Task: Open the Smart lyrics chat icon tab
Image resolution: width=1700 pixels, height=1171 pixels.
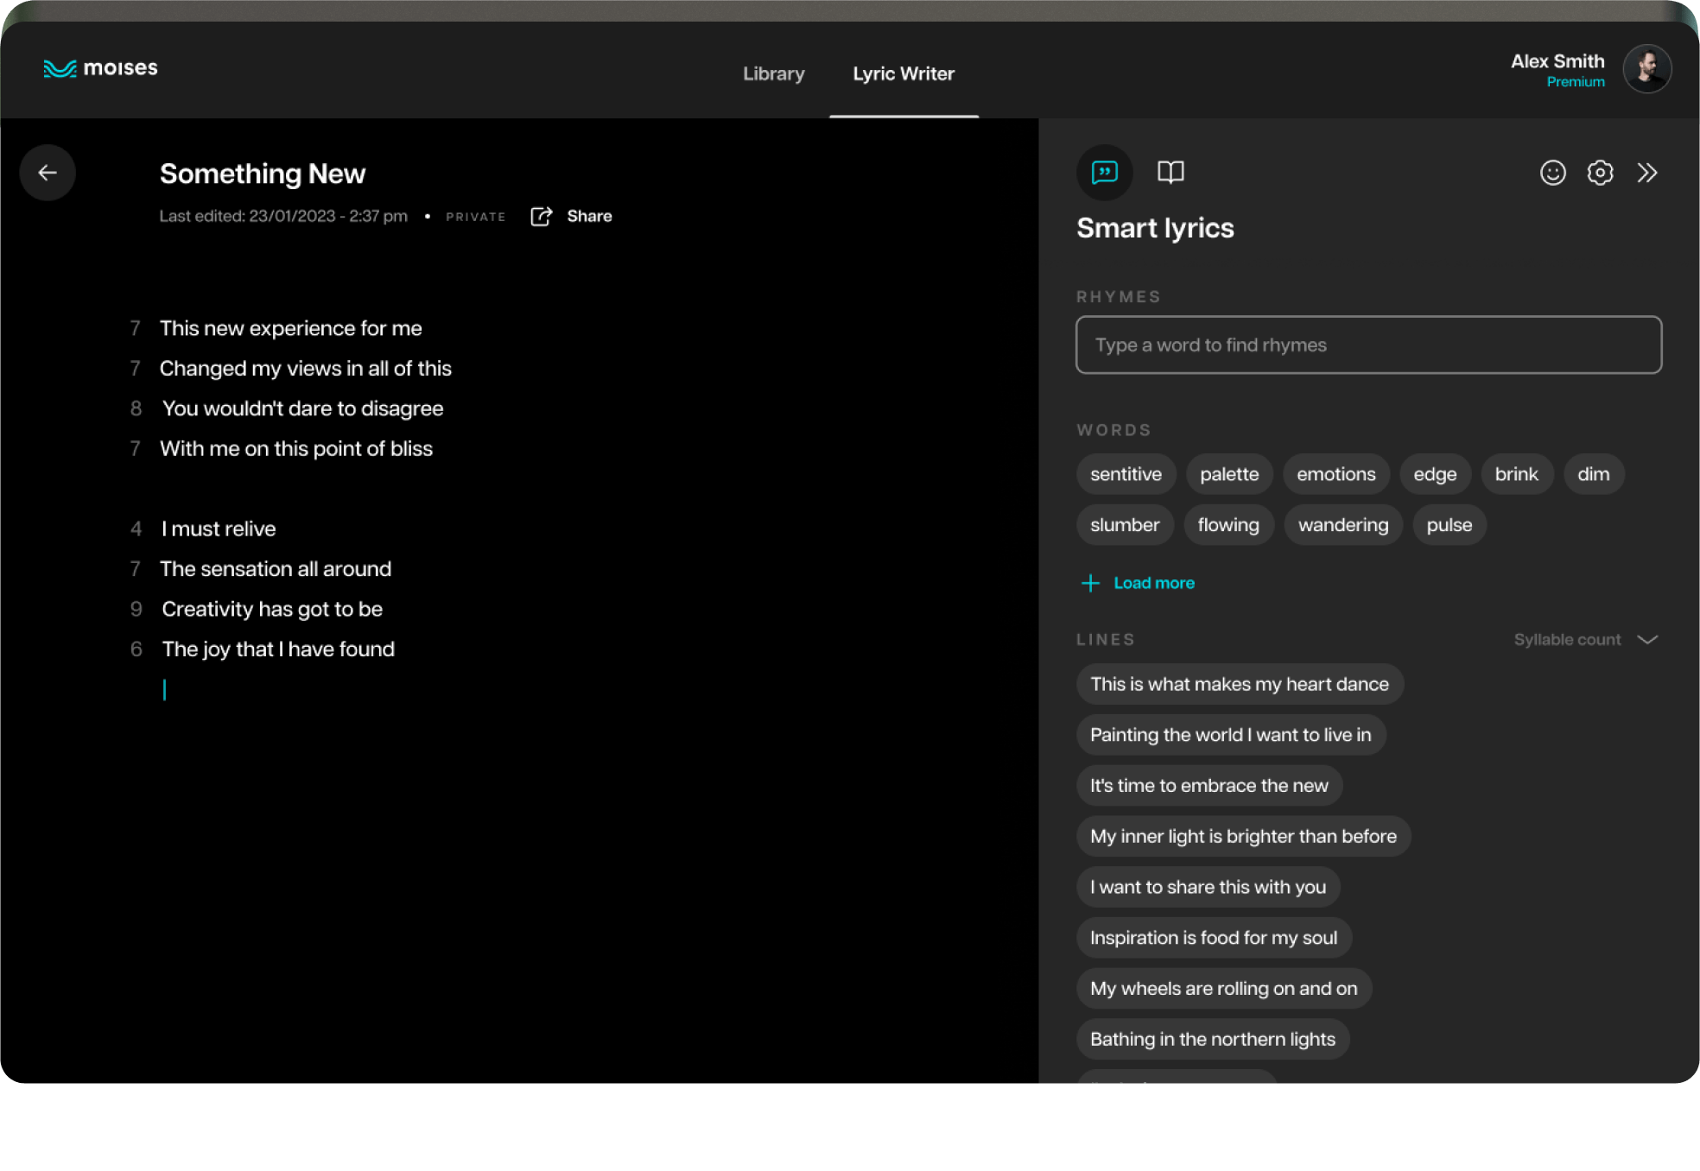Action: (1105, 173)
